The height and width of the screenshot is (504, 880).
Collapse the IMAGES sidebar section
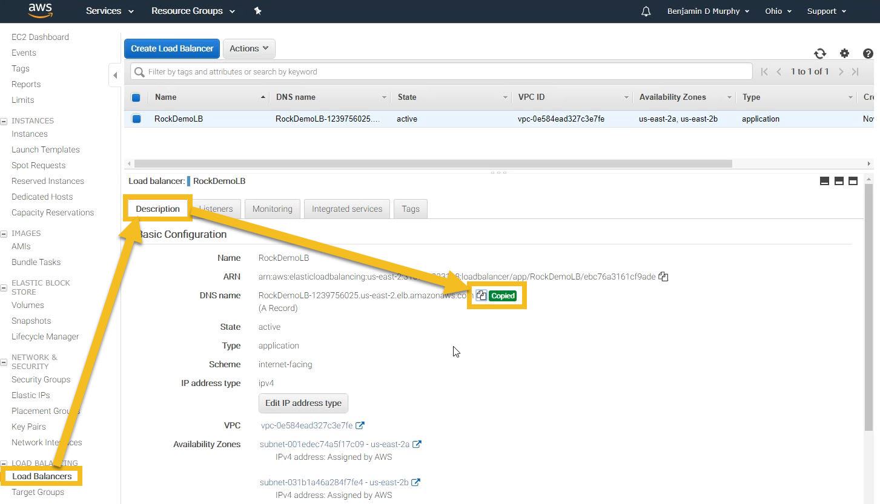pos(4,234)
